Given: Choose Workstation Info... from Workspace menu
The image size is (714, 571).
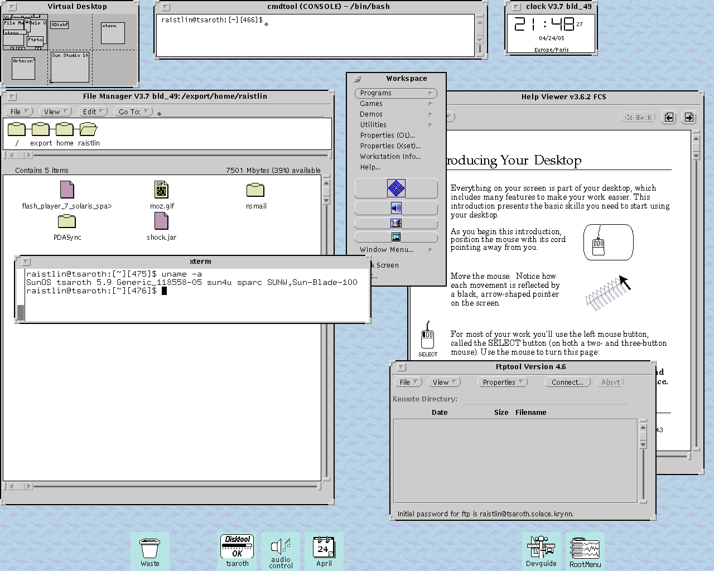Looking at the screenshot, I should tap(390, 157).
